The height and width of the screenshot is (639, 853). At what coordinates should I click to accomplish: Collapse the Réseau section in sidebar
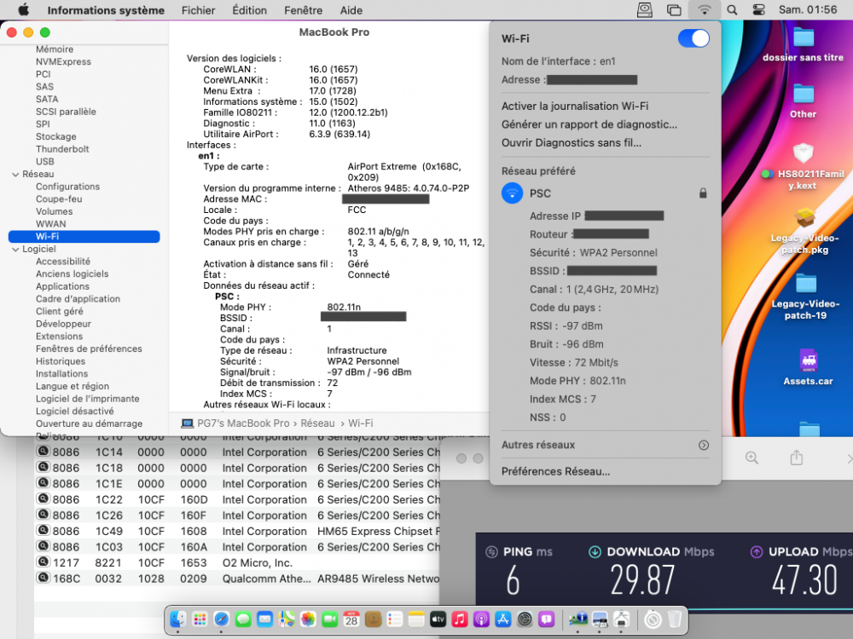click(x=15, y=175)
